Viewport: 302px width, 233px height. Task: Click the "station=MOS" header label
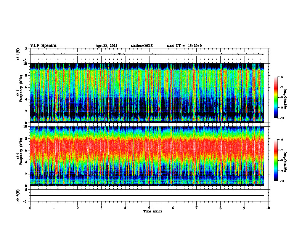click(142, 46)
